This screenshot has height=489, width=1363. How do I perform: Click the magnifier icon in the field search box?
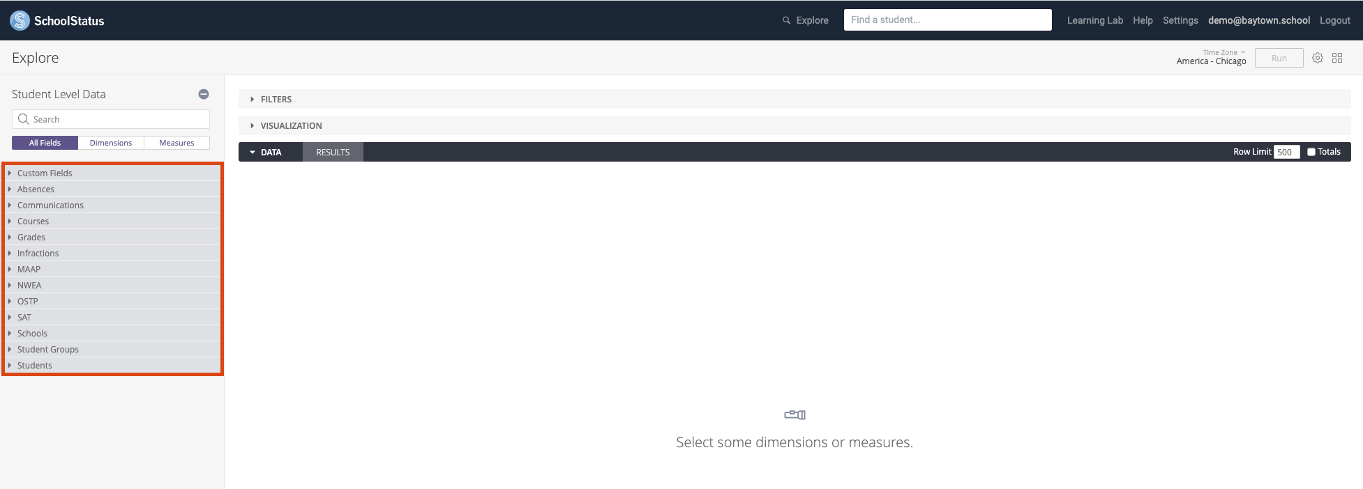coord(24,119)
